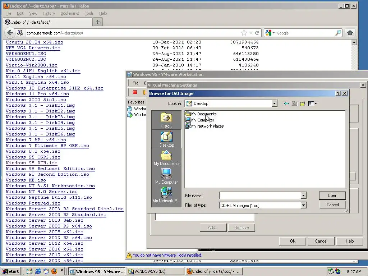Open Ubuntu 20.04 x64.iso link

34,42
